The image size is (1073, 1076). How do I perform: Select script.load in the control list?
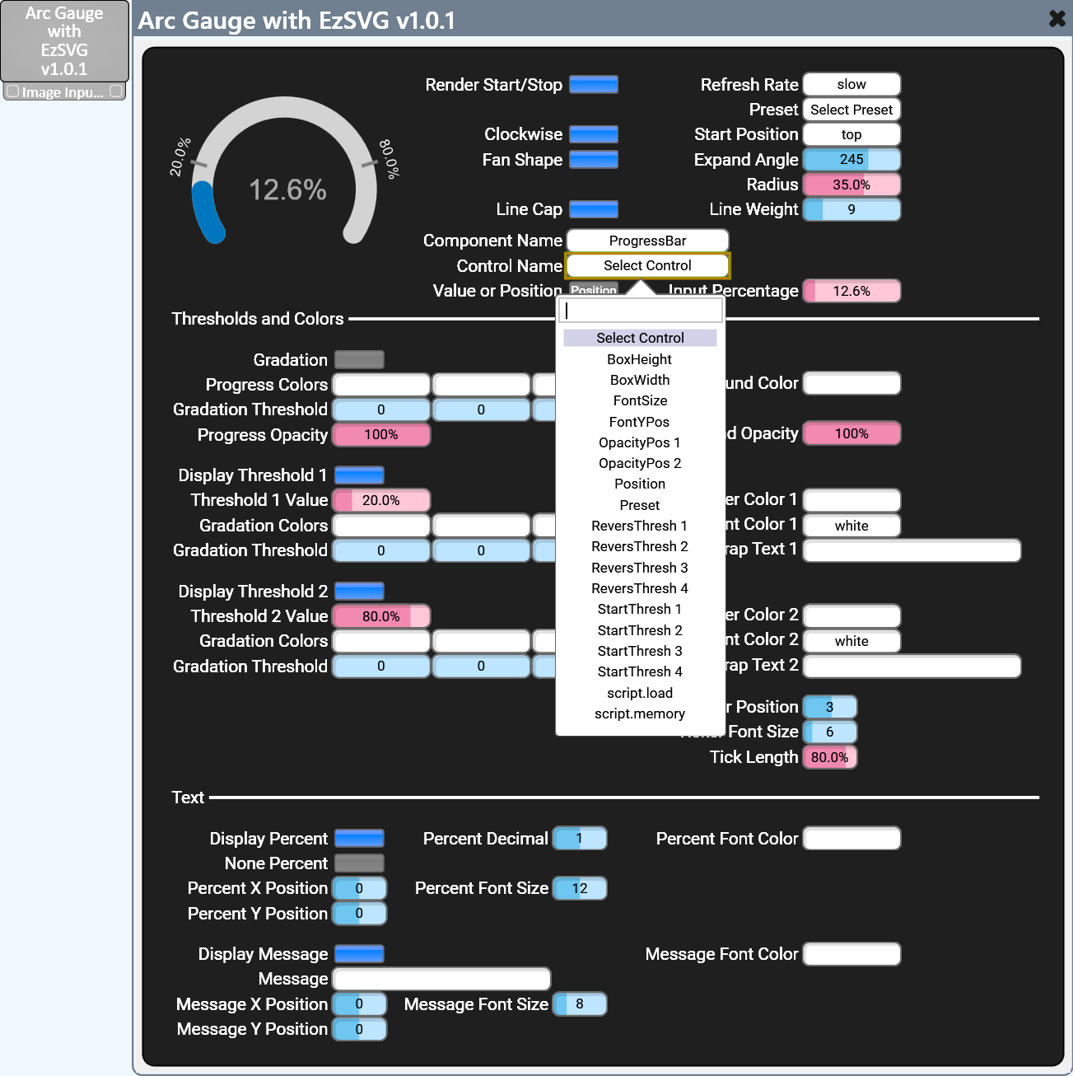640,693
